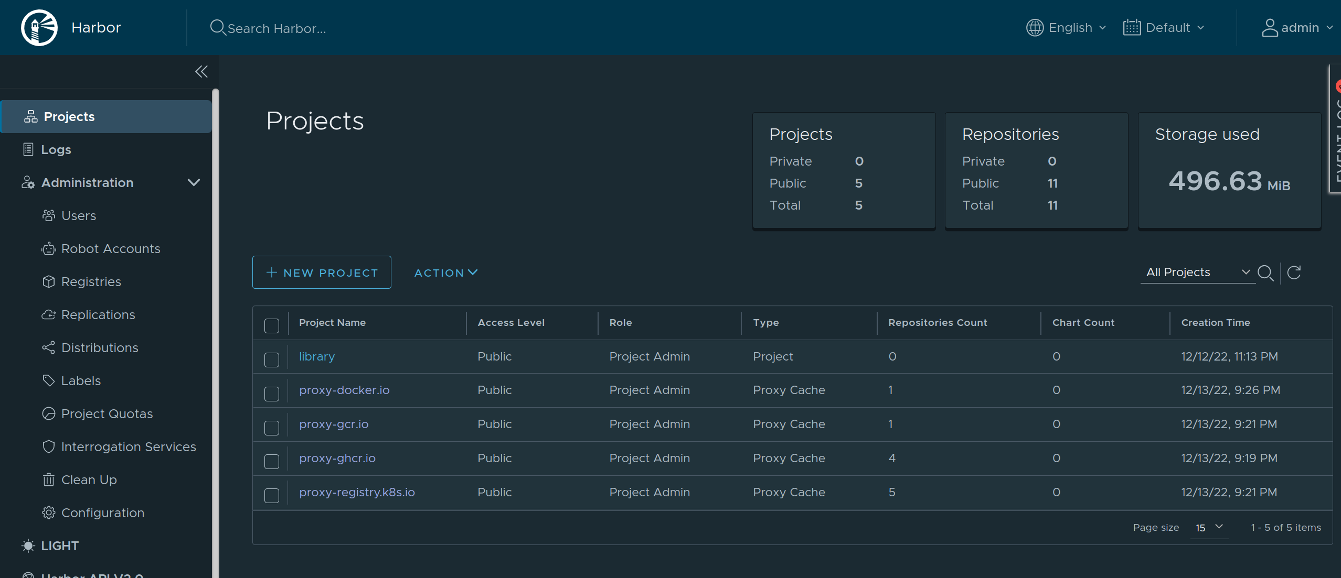Refresh the projects list
This screenshot has height=578, width=1341.
click(x=1294, y=272)
